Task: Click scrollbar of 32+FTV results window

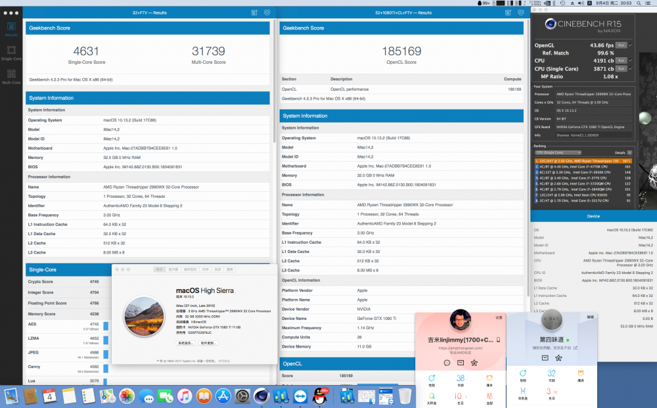Action: point(275,80)
